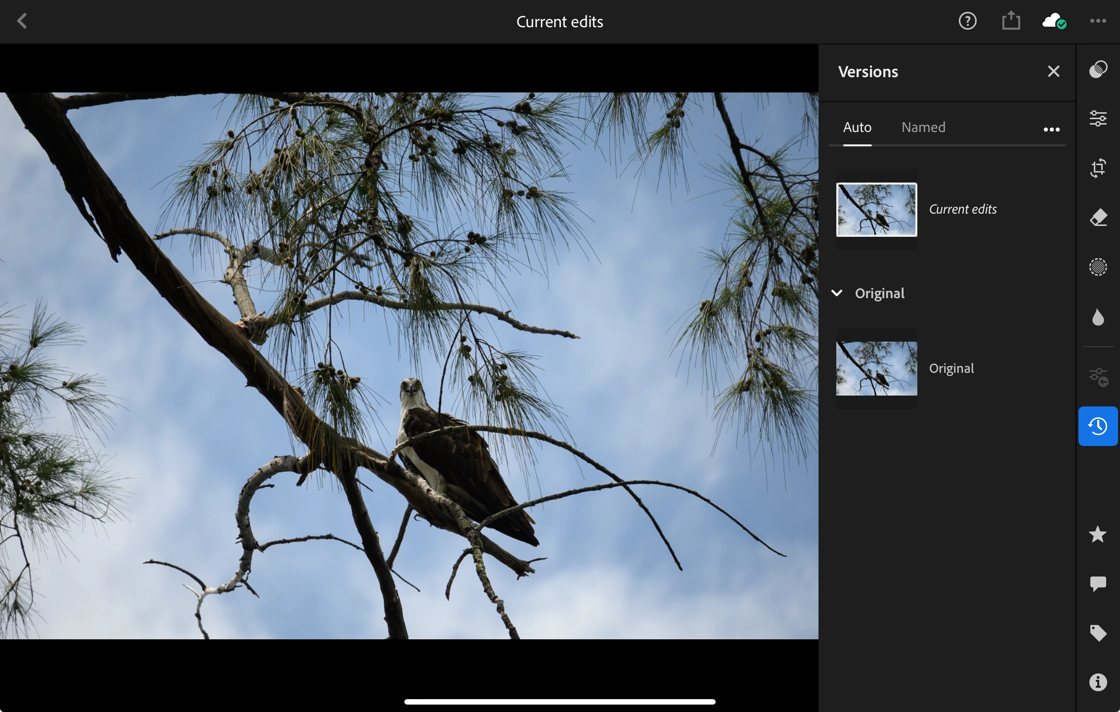Open the keyword tag panel
This screenshot has width=1120, height=712.
tap(1098, 633)
